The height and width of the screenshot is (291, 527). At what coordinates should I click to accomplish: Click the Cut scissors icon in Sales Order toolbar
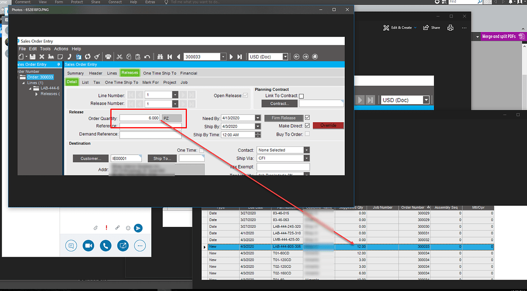[x=119, y=56]
